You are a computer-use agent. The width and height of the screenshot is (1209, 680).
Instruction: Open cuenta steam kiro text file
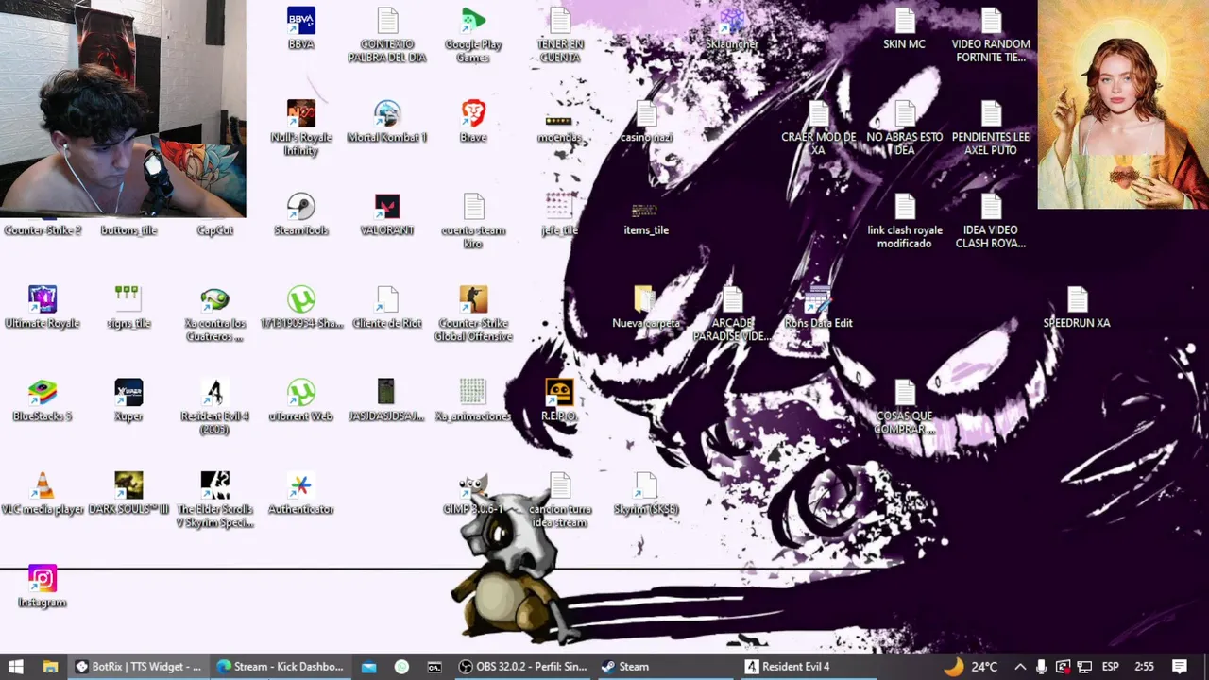pos(473,220)
